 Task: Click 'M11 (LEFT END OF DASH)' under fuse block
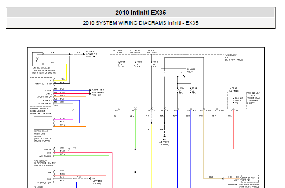[x=164, y=142]
